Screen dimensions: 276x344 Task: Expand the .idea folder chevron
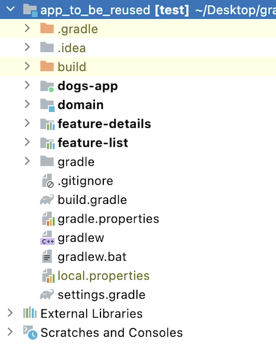tap(27, 47)
